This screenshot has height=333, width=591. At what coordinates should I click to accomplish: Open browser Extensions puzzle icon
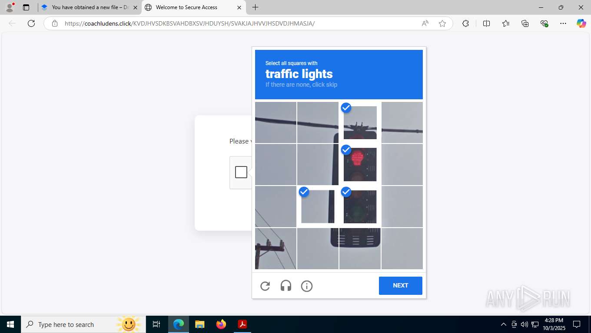coord(466,23)
